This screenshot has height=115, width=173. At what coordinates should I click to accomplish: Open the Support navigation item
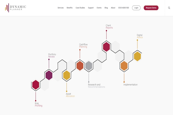[x=91, y=8]
